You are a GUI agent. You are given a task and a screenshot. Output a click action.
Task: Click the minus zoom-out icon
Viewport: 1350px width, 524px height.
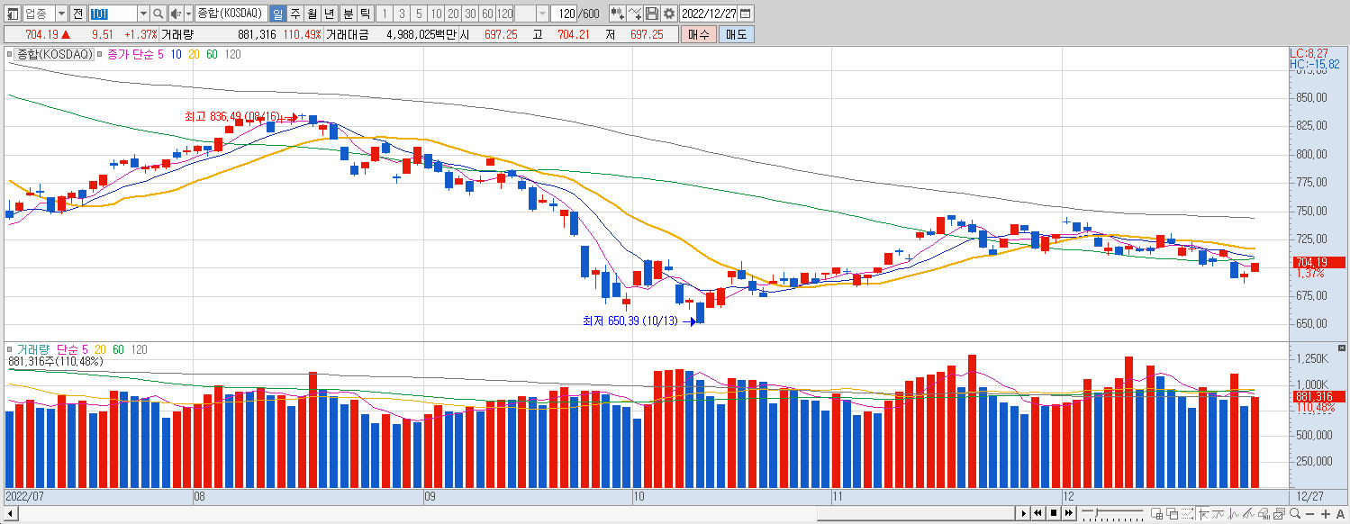tap(1310, 514)
